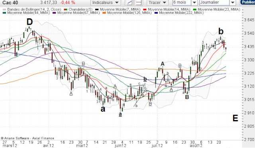Click the blue Moyenne Mobile(222, MMA) swatch
The height and width of the screenshot is (148, 255).
(156, 13)
